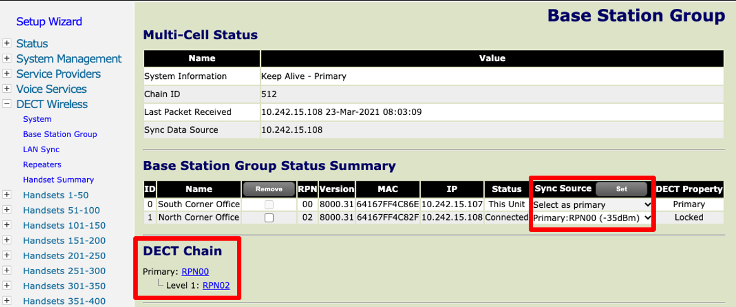Expand the System Management node
736x307 pixels.
click(7, 59)
